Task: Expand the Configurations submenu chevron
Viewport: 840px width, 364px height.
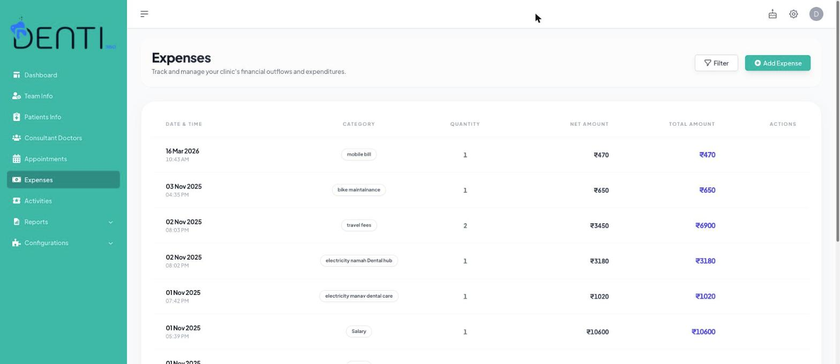Action: click(x=111, y=243)
